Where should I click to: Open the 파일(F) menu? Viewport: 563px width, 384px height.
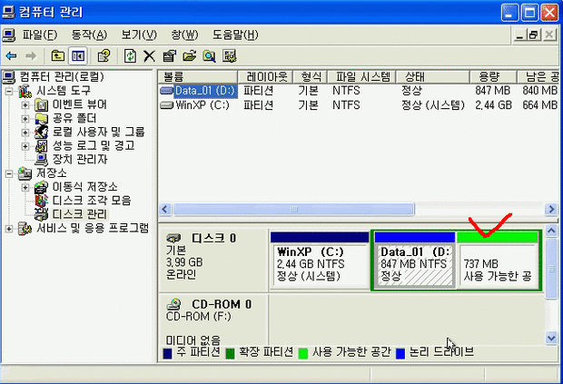pos(39,34)
